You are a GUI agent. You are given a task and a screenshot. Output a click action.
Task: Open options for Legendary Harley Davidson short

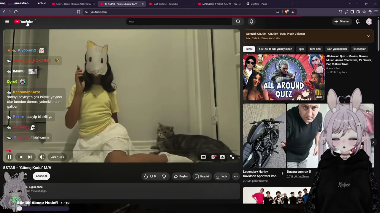282,174
